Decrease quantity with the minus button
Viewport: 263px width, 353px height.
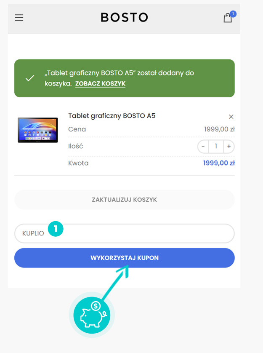[x=203, y=146]
